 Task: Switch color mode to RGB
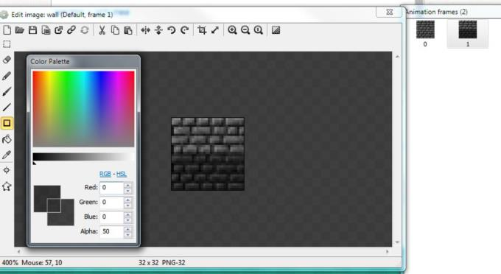pos(105,174)
